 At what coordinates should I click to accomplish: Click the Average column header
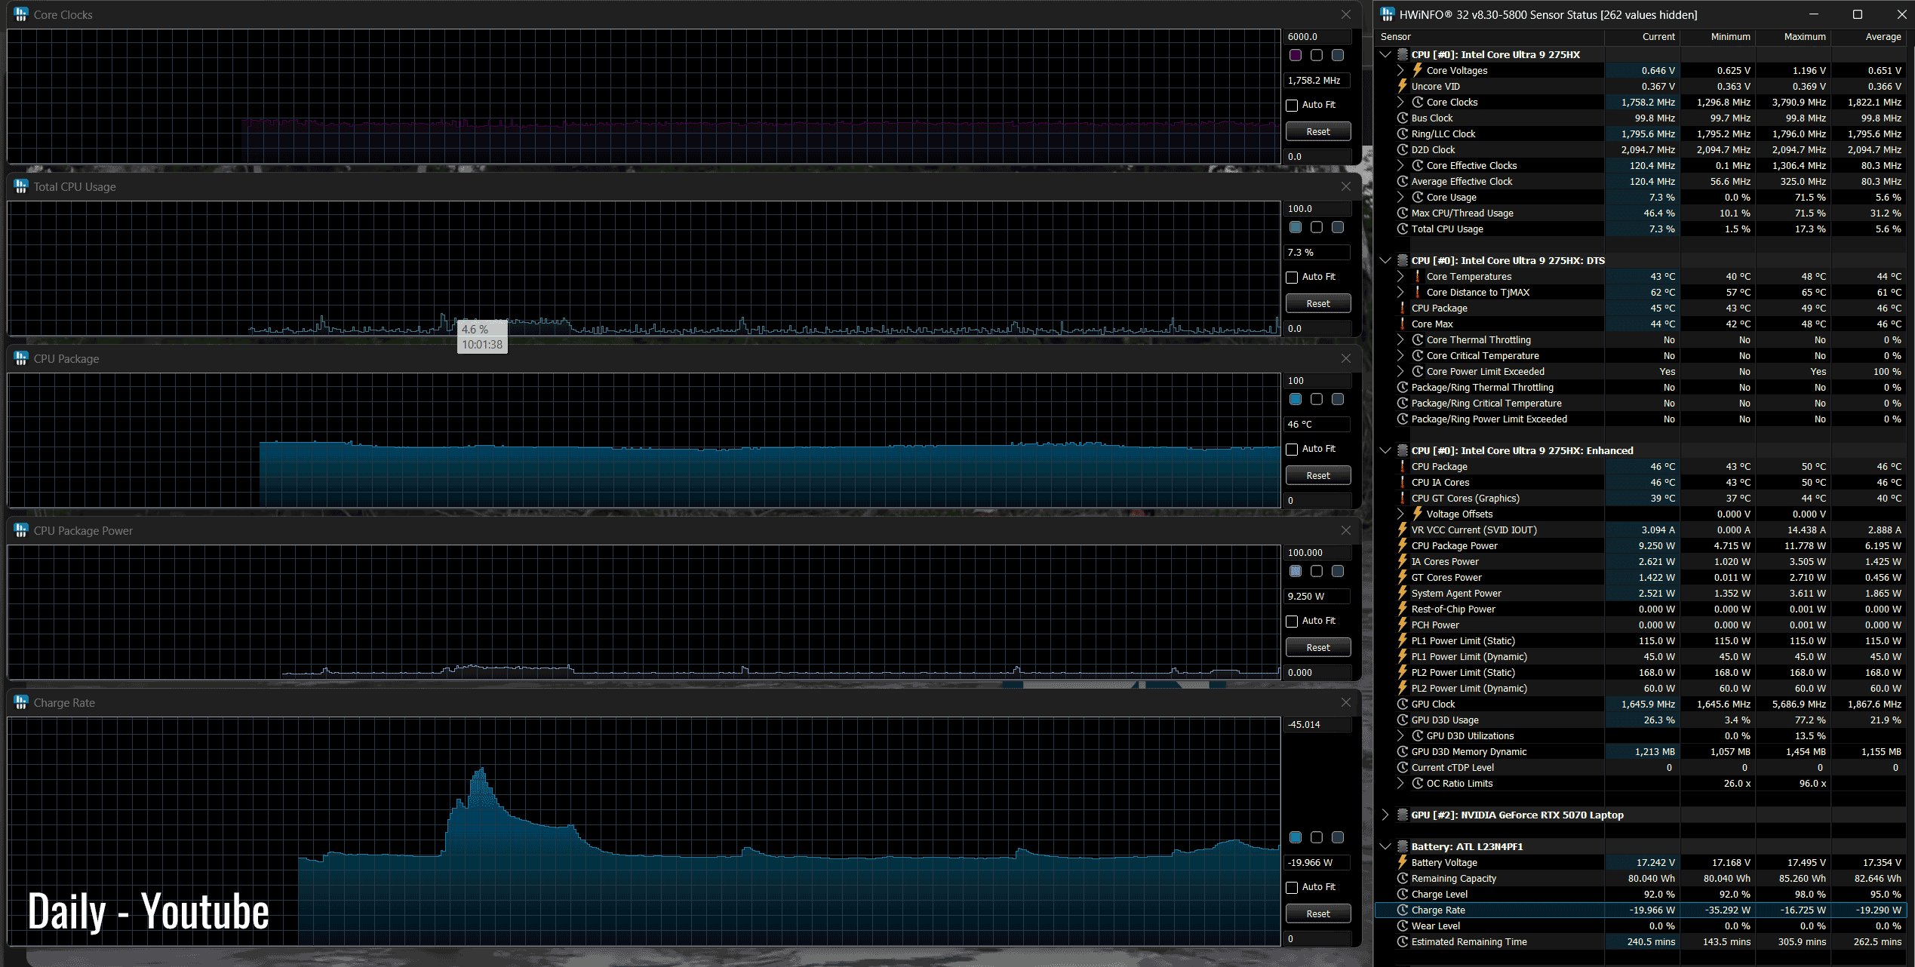(1883, 36)
